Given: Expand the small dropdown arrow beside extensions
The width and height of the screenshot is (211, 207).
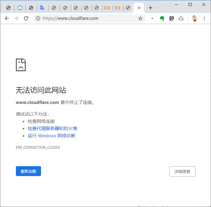Looking at the screenshot, I should (x=152, y=19).
